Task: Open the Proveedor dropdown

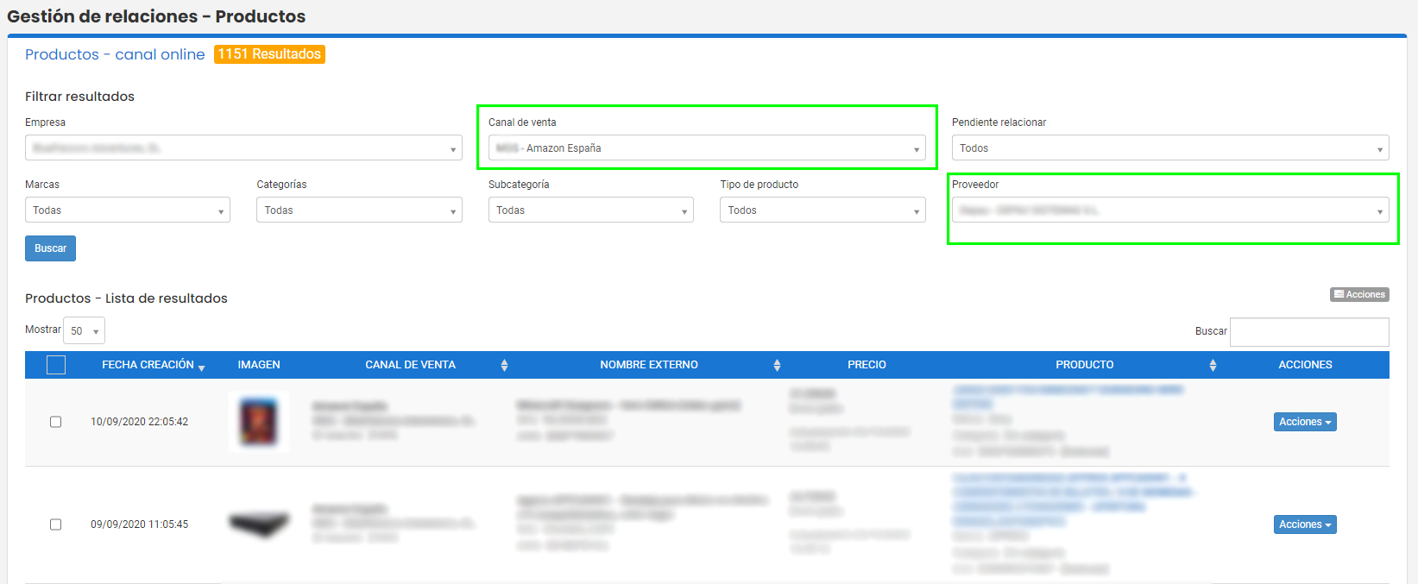Action: [x=1170, y=210]
